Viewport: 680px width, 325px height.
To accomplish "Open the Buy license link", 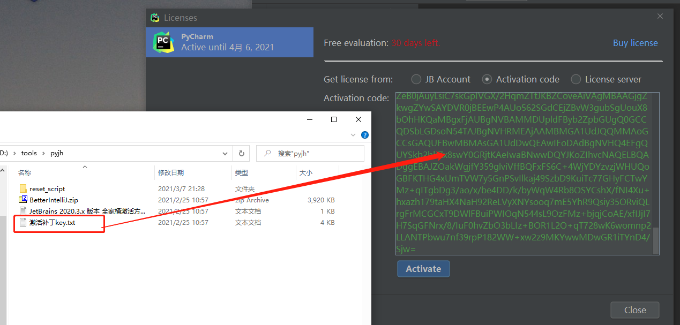I will [x=636, y=43].
